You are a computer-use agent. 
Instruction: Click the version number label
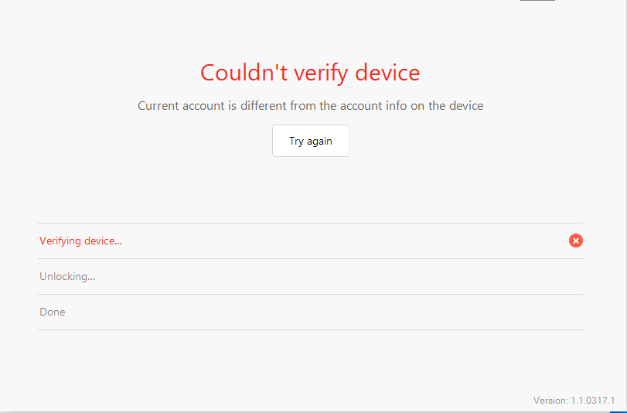click(x=574, y=401)
